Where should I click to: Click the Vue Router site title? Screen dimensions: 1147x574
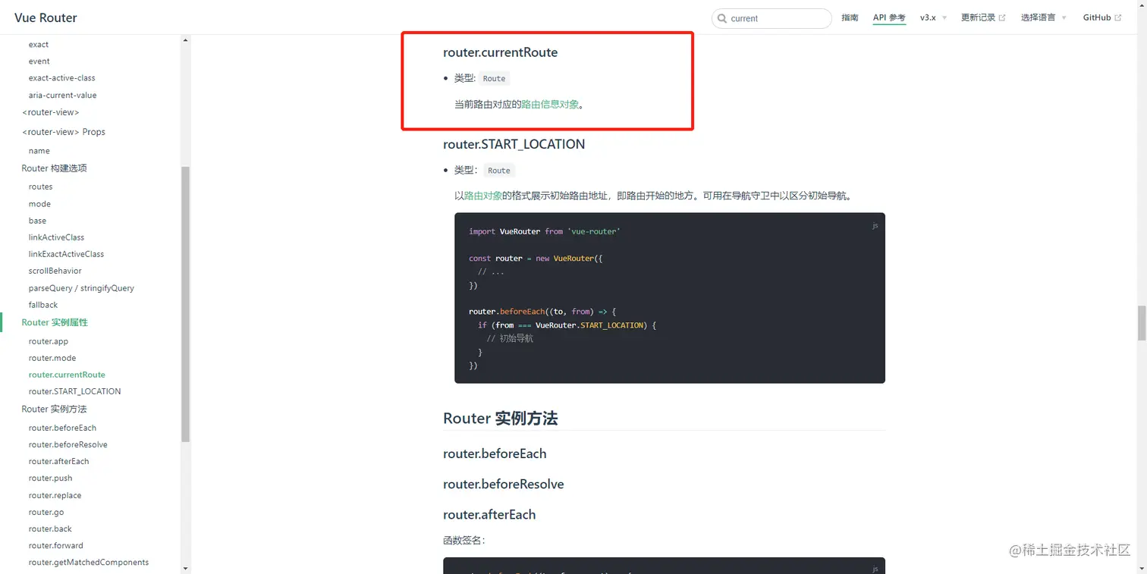(x=46, y=17)
